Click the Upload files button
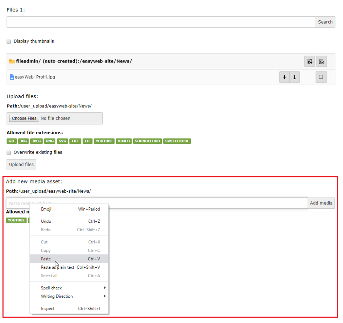This screenshot has height=323, width=343. (x=21, y=165)
